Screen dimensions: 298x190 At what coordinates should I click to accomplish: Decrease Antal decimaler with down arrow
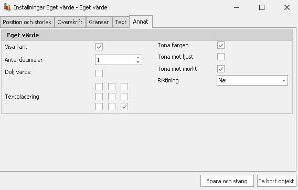(138, 62)
